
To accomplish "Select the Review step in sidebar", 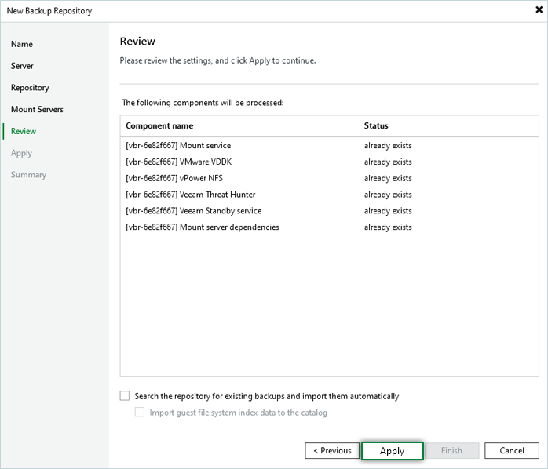I will (24, 131).
